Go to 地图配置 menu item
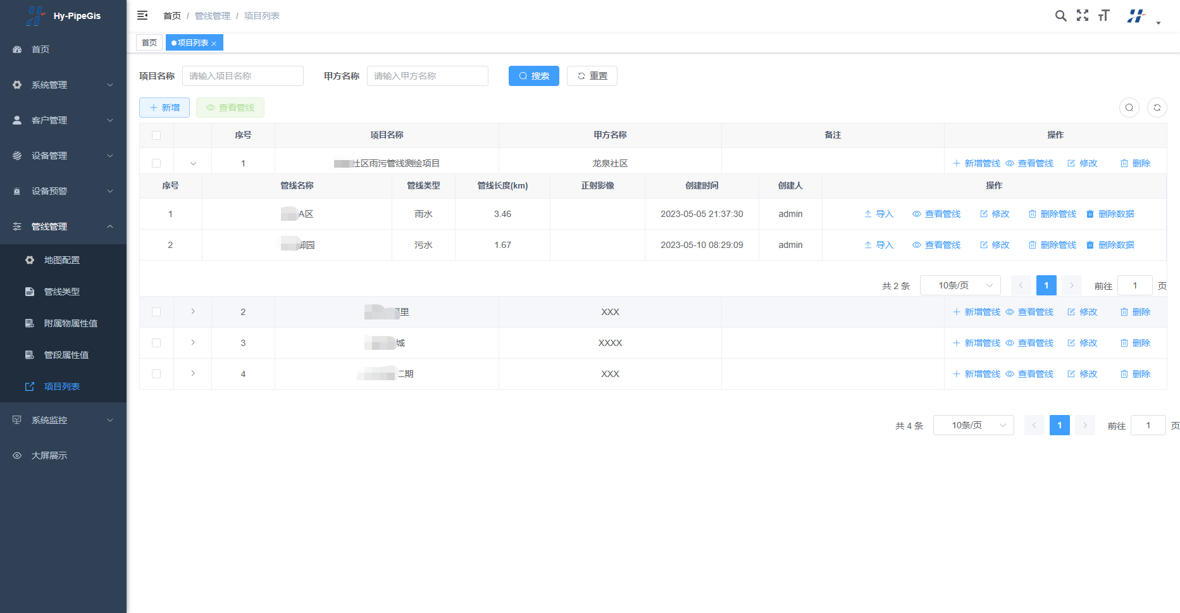 62,260
